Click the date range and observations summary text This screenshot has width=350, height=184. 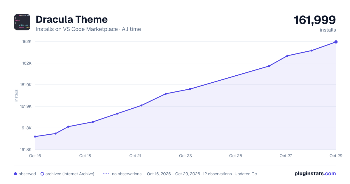[203, 174]
